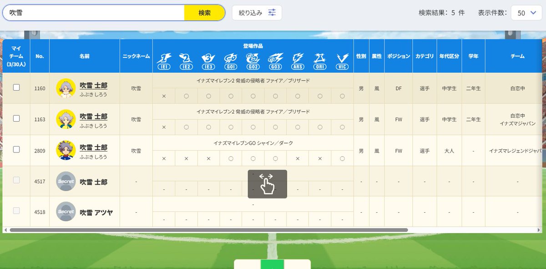Check the My Team box for No. 1160
This screenshot has height=269, width=546.
[16, 88]
